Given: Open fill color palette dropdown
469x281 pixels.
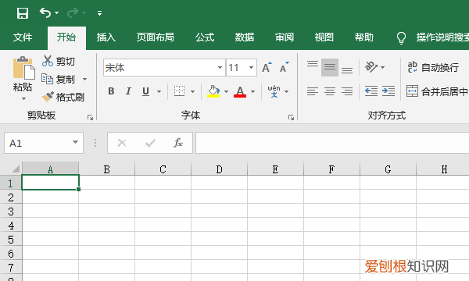Looking at the screenshot, I should tap(226, 91).
